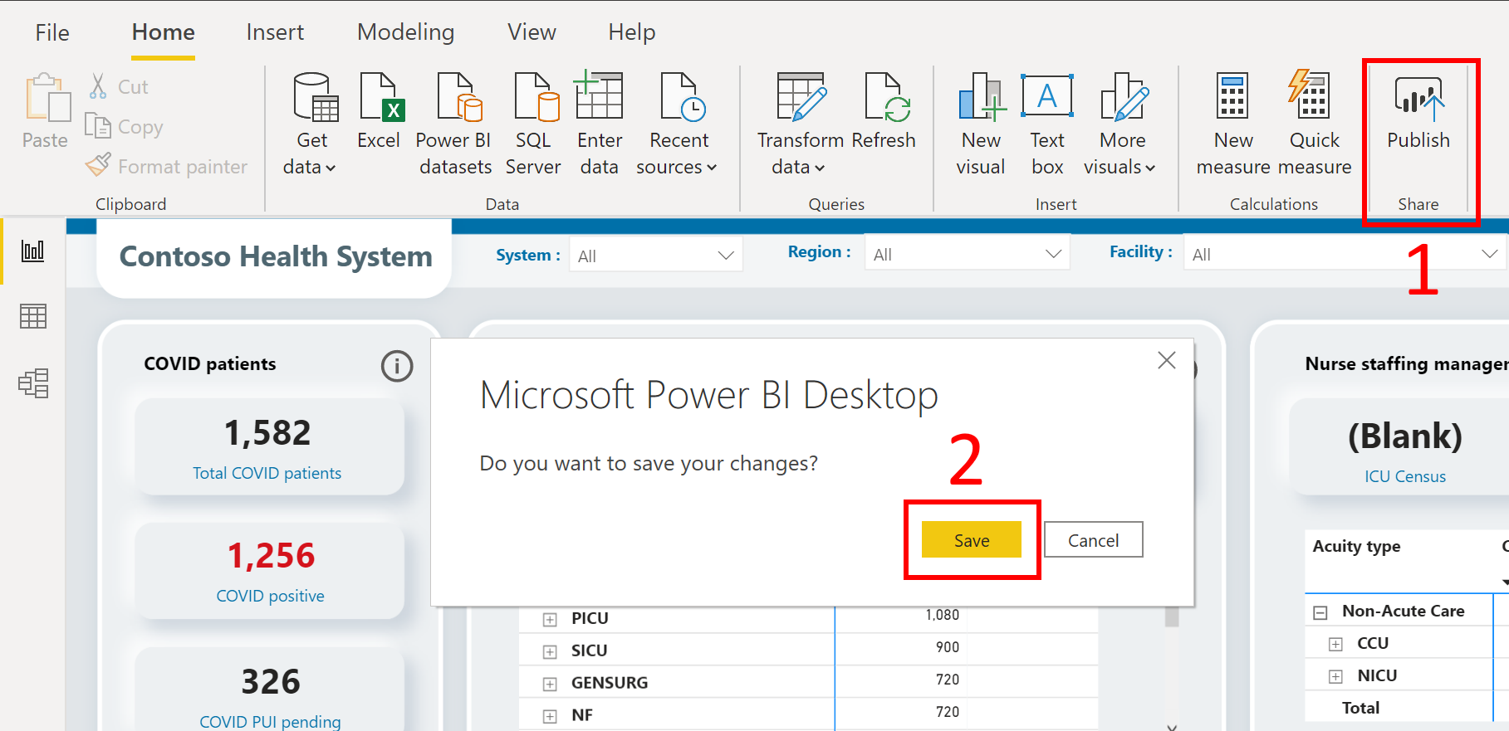Click the Acuity type column header
This screenshot has height=731, width=1509.
coord(1356,546)
